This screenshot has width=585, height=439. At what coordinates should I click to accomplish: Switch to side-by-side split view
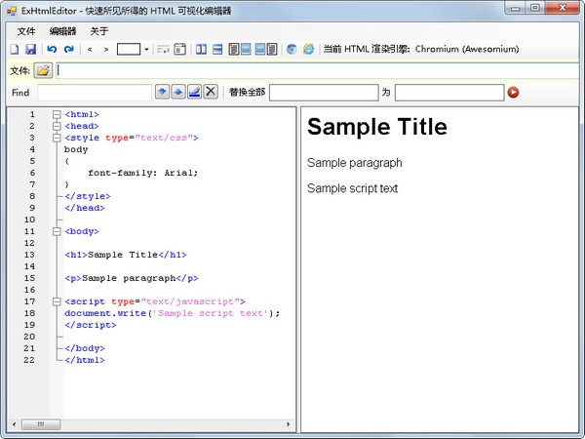(x=201, y=49)
